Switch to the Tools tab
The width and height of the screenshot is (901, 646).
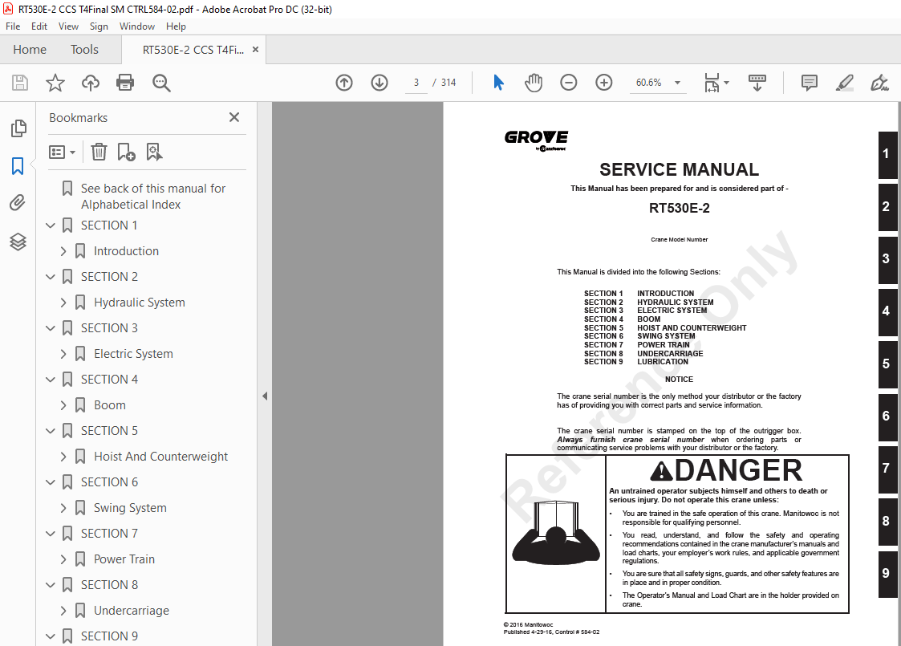coord(84,50)
